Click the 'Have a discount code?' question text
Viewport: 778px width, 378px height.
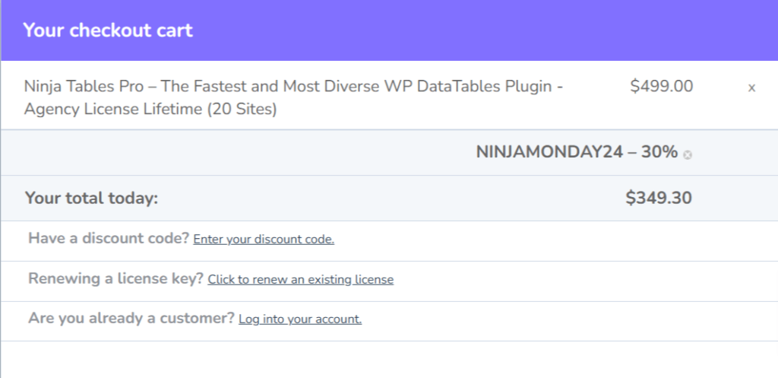(109, 239)
